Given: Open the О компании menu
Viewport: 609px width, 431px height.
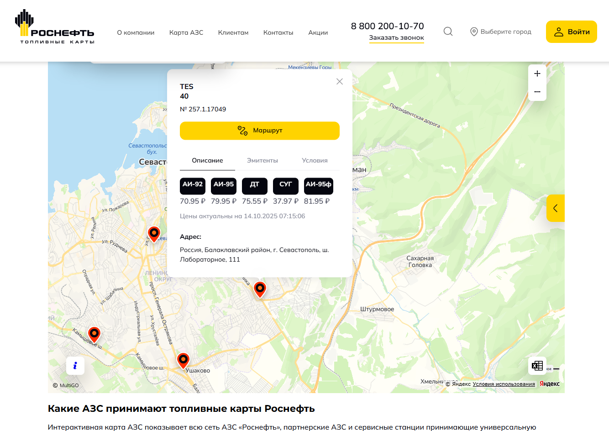Looking at the screenshot, I should tap(136, 32).
